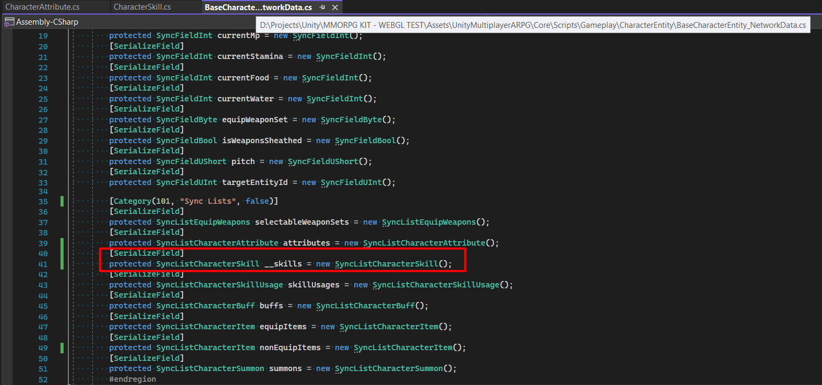
Task: Click the green change indicator beside line 35
Action: [x=62, y=201]
